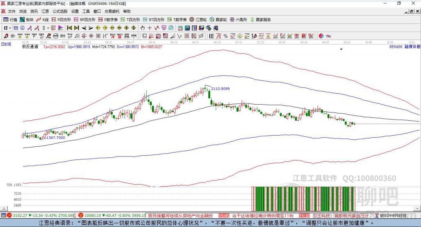Click the floppy disk save icon
Viewport: 421px width, 227px height.
[x=201, y=28]
